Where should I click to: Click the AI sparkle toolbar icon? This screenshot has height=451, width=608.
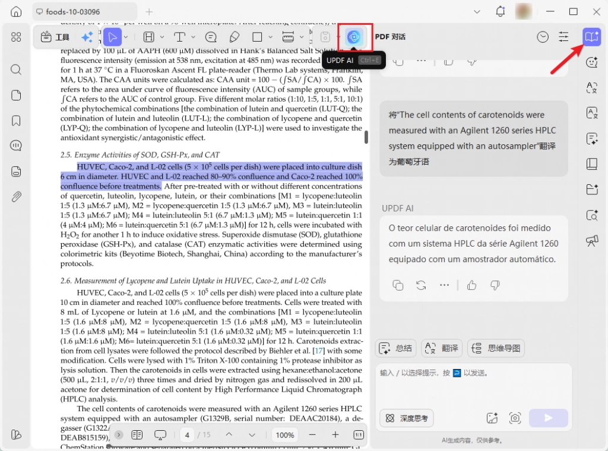(87, 37)
